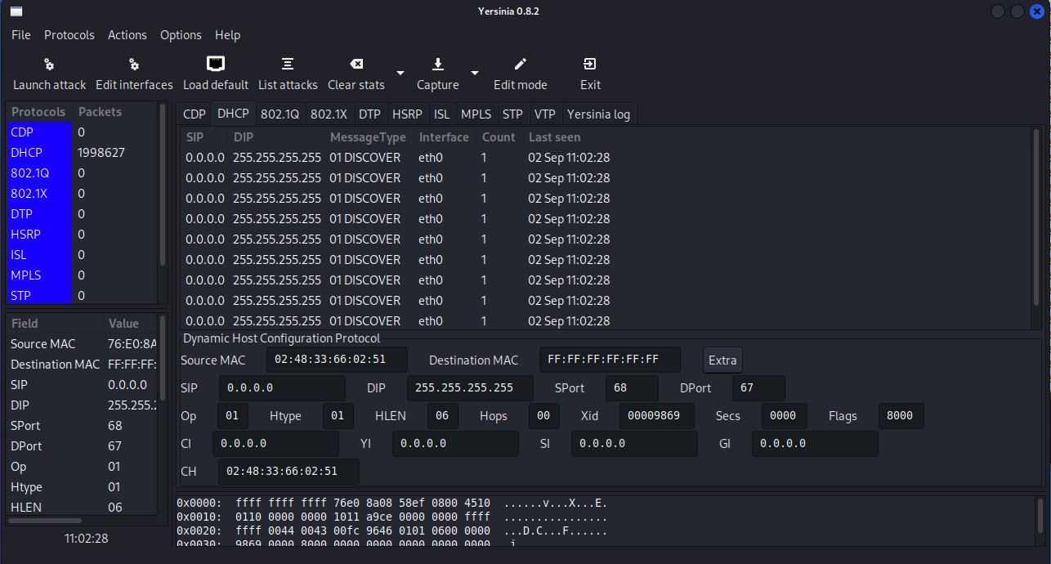1051x564 pixels.
Task: Select MPLS row in Protocols list
Action: (x=80, y=275)
